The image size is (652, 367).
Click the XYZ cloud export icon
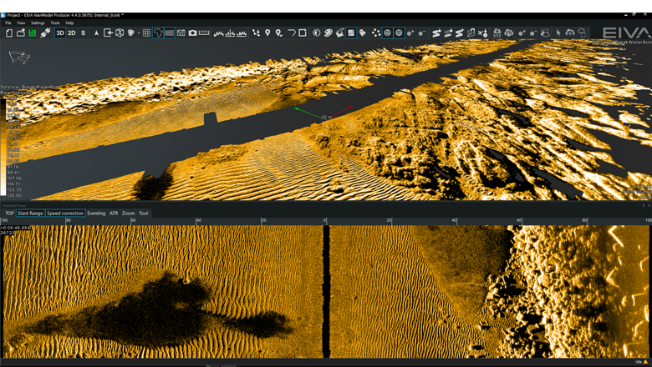(x=496, y=33)
